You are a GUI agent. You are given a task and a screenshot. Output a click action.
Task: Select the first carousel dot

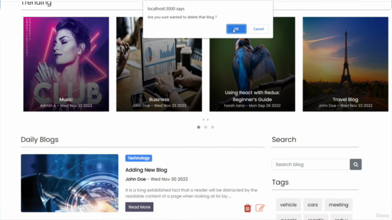pyautogui.click(x=198, y=127)
